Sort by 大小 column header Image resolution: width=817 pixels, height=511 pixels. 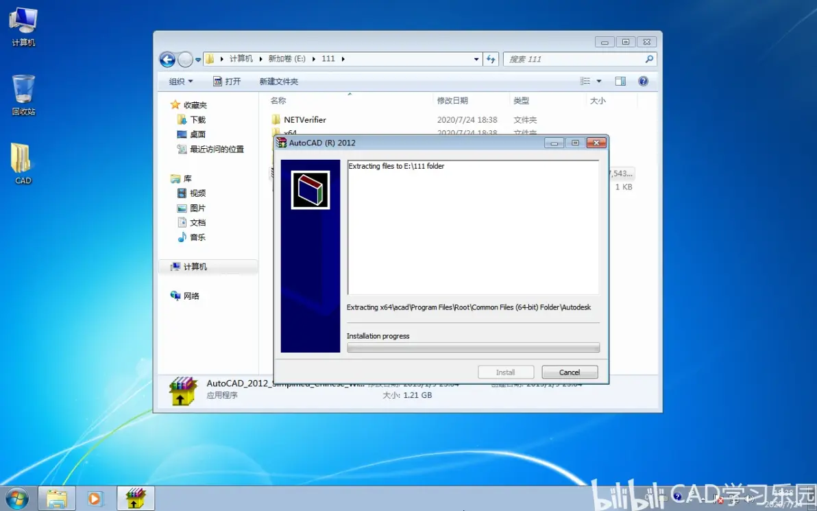coord(598,101)
